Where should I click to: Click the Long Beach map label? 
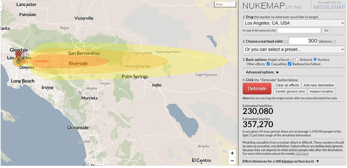pos(23,81)
